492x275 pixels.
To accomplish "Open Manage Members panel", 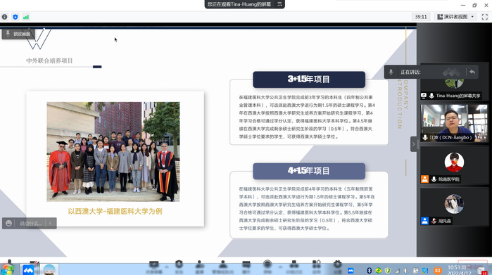I will click(x=223, y=267).
